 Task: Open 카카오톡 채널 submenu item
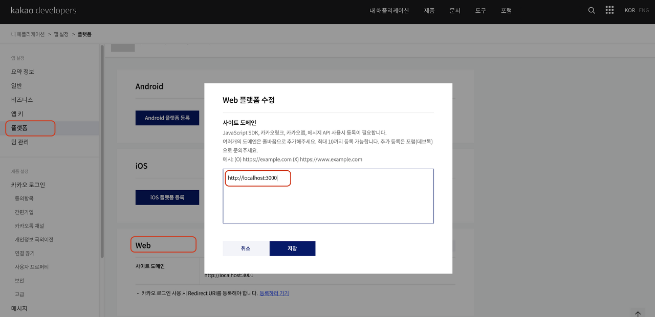[29, 226]
